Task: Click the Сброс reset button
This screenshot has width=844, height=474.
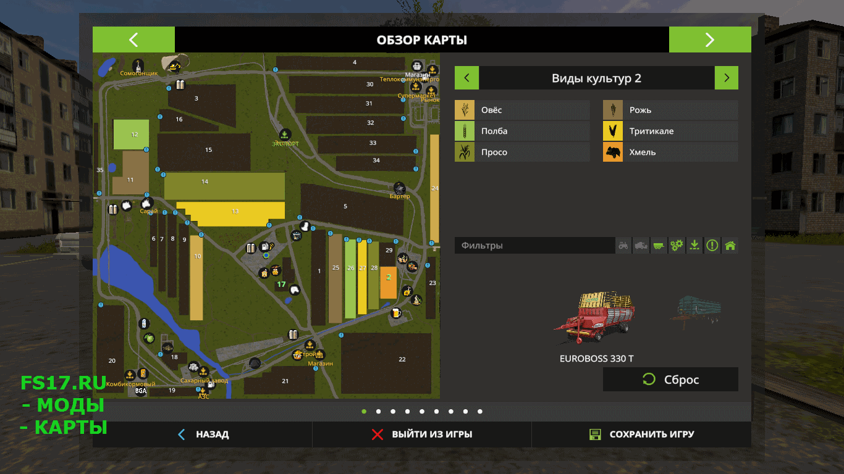Action: [670, 380]
